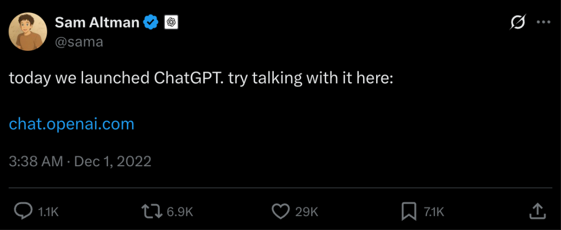
Task: Click the 29K likes count
Action: point(306,211)
